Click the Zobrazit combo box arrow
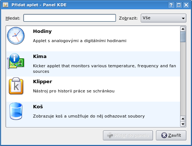Screen dimensions: 192x146 [183, 18]
